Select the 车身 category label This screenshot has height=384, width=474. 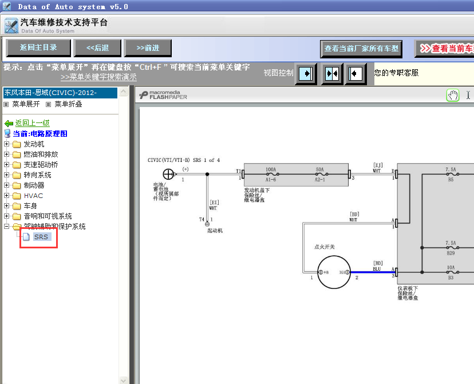30,206
